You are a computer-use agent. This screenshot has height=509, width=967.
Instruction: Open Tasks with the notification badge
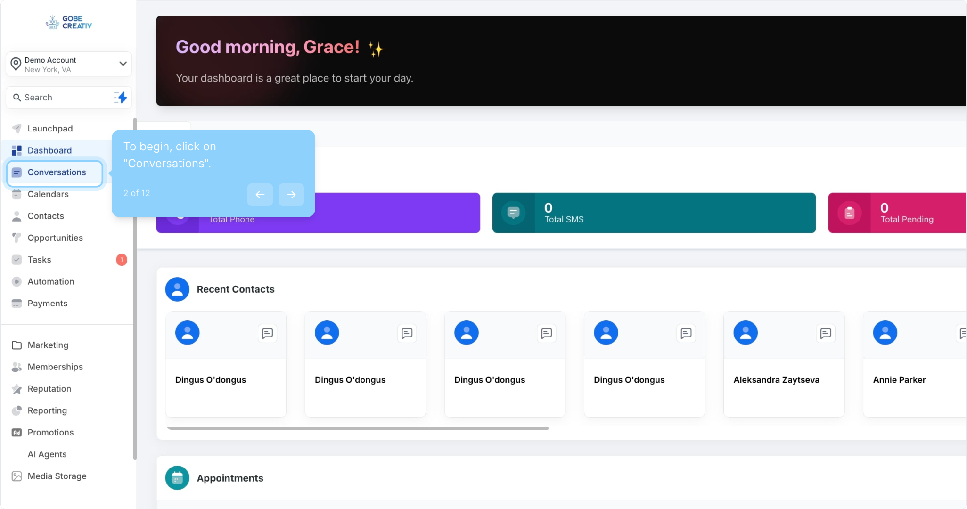(x=40, y=260)
